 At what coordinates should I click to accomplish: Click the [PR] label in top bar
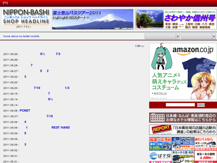coord(5,3)
